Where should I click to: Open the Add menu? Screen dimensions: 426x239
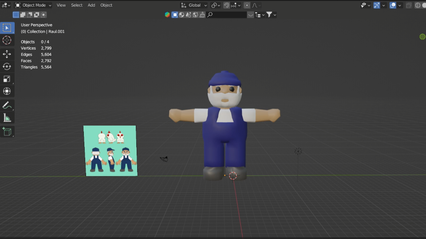[x=91, y=5]
